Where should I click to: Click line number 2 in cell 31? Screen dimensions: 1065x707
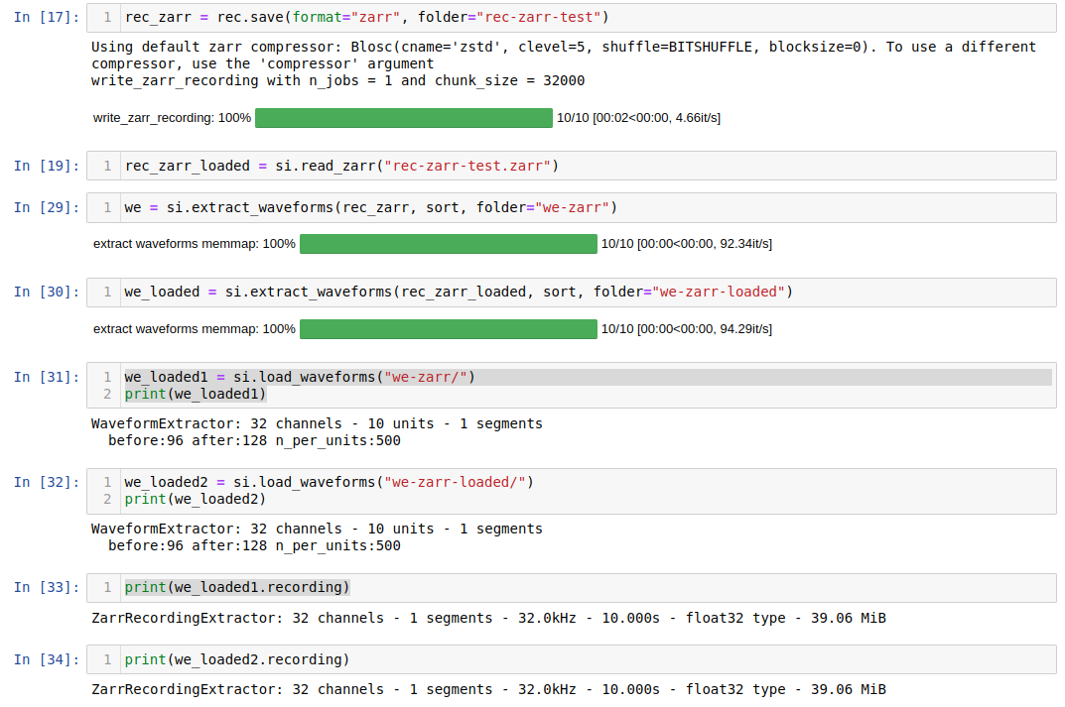pyautogui.click(x=106, y=394)
